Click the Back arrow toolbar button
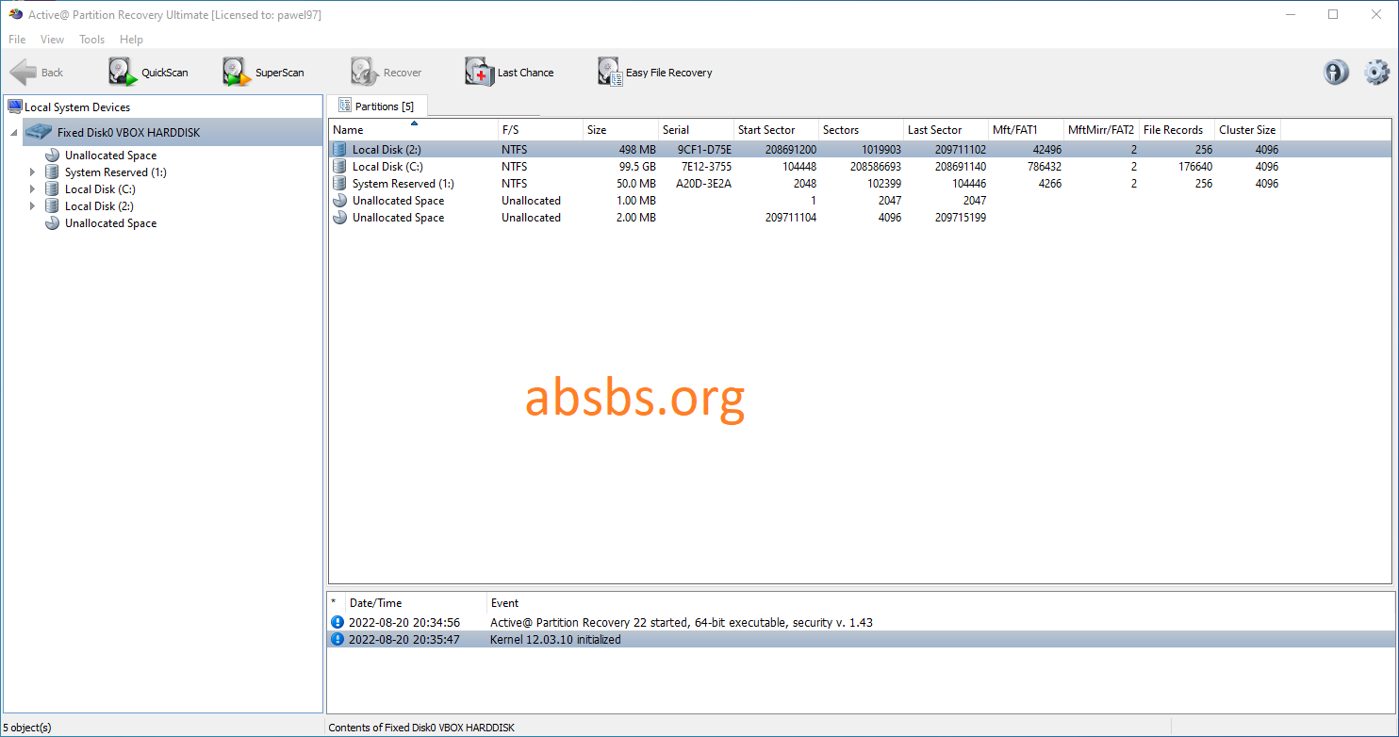The image size is (1399, 737). [x=37, y=73]
